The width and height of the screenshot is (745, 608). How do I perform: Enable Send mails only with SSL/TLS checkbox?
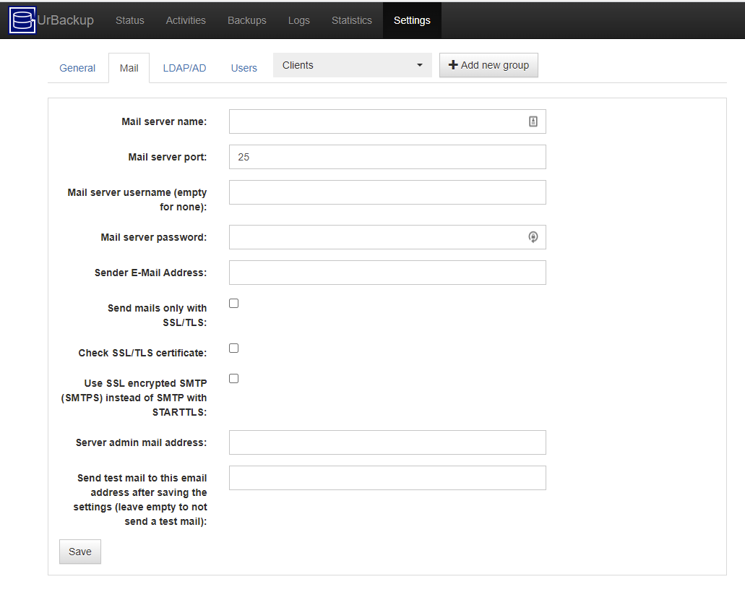[234, 304]
